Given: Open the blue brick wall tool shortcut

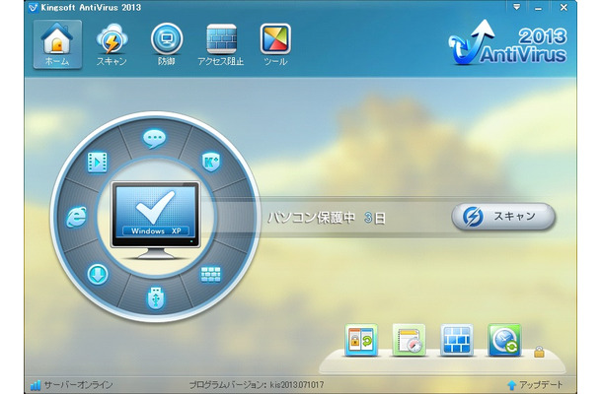Looking at the screenshot, I should tap(457, 340).
